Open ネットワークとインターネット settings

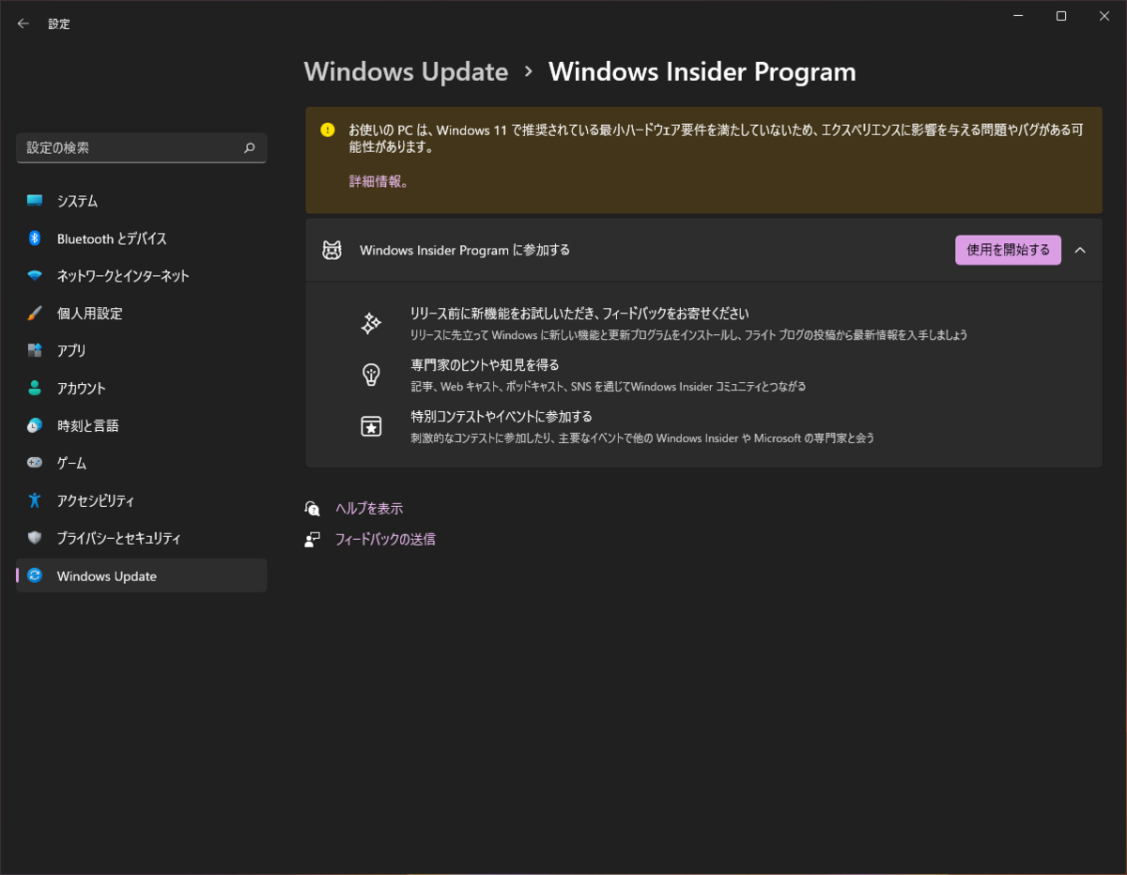click(x=141, y=276)
